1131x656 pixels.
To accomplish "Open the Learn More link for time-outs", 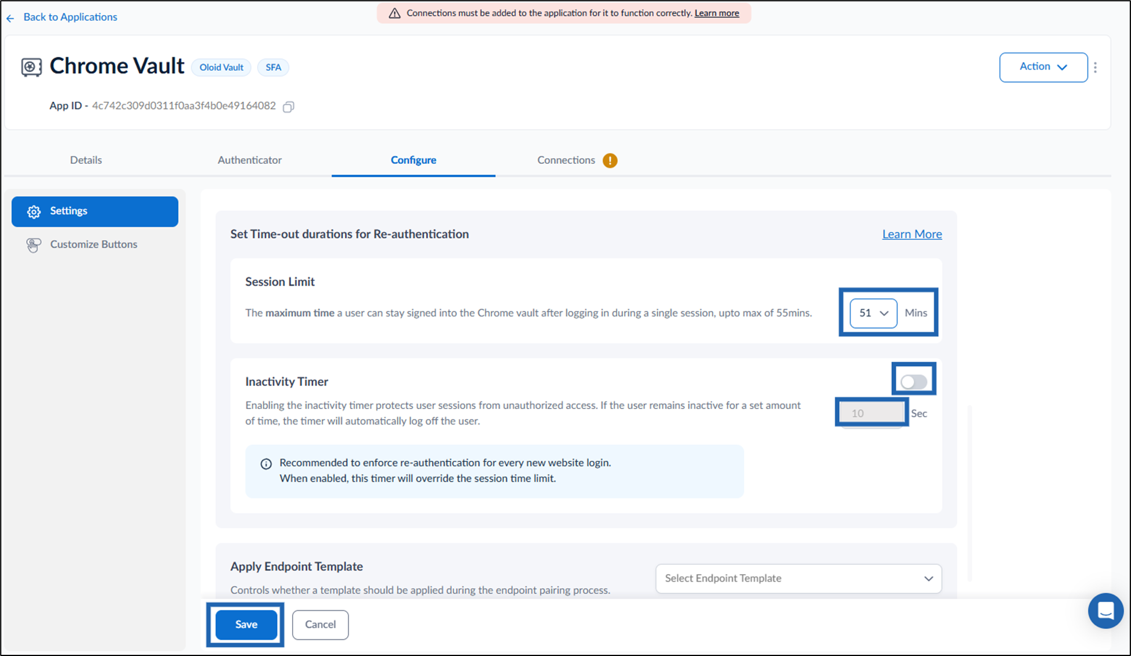I will (912, 234).
